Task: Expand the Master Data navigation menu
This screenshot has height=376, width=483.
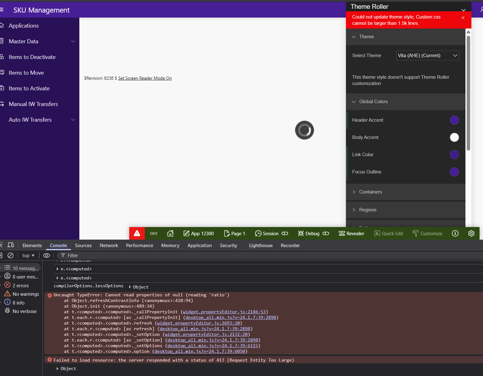Action: pos(73,41)
